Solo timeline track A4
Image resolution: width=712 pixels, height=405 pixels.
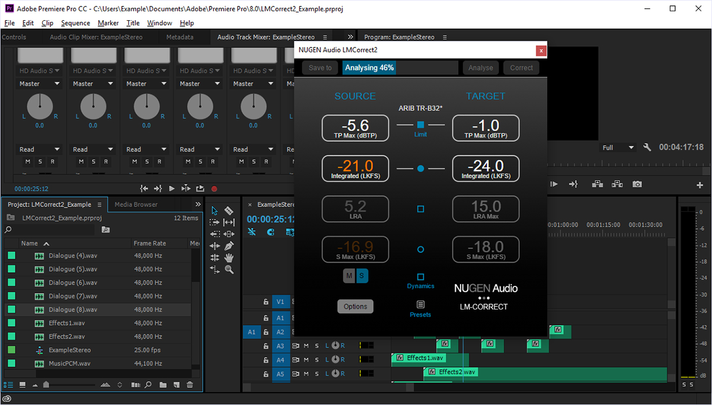317,359
